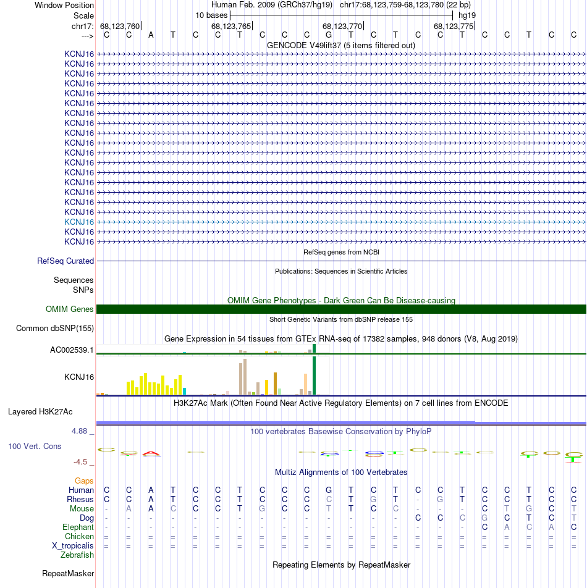
Task: Open 100 vertebrates Basewise Conservation by PhyloP title
Action: pyautogui.click(x=341, y=432)
